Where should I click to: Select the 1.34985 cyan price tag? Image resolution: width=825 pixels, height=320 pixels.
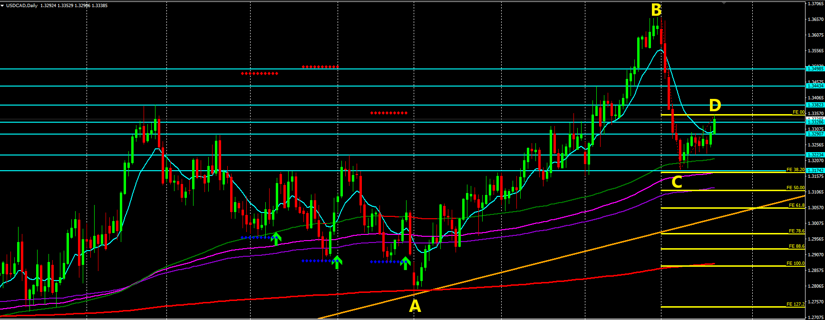pyautogui.click(x=815, y=69)
